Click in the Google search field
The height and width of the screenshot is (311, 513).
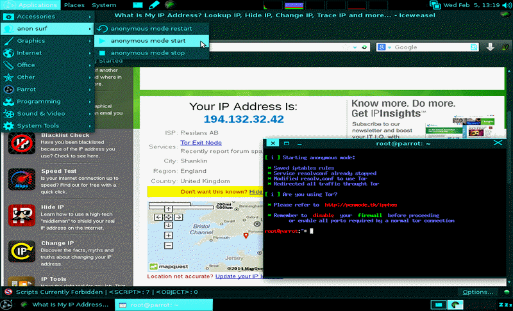coord(431,47)
